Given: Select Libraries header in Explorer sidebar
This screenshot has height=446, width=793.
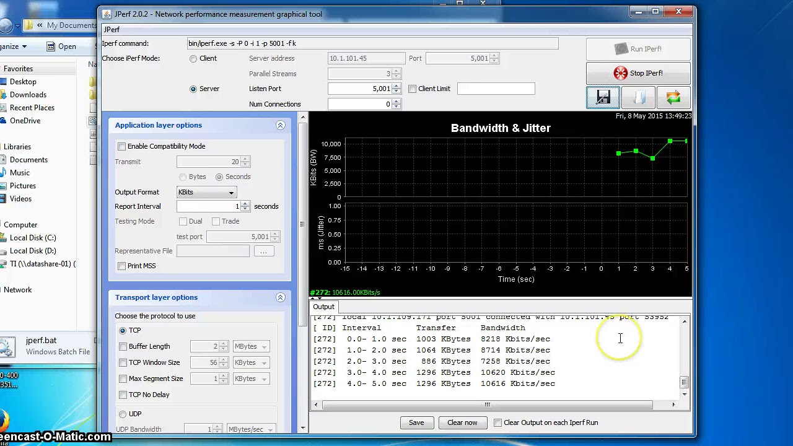Looking at the screenshot, I should [x=17, y=147].
